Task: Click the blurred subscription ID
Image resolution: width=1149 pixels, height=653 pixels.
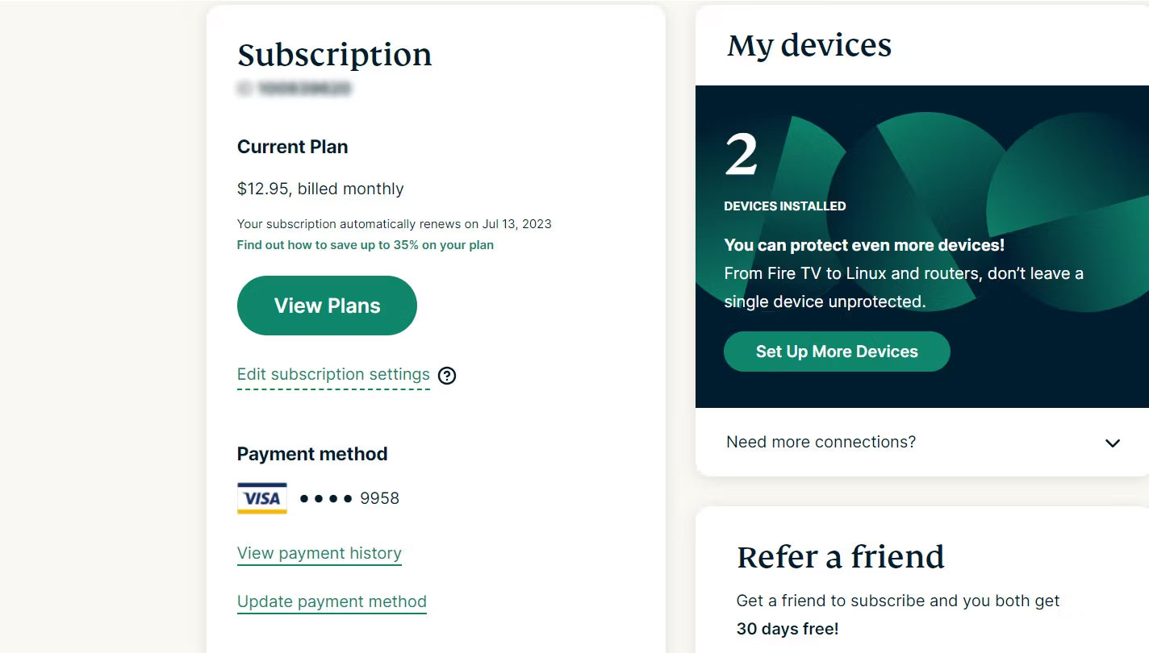Action: point(295,89)
